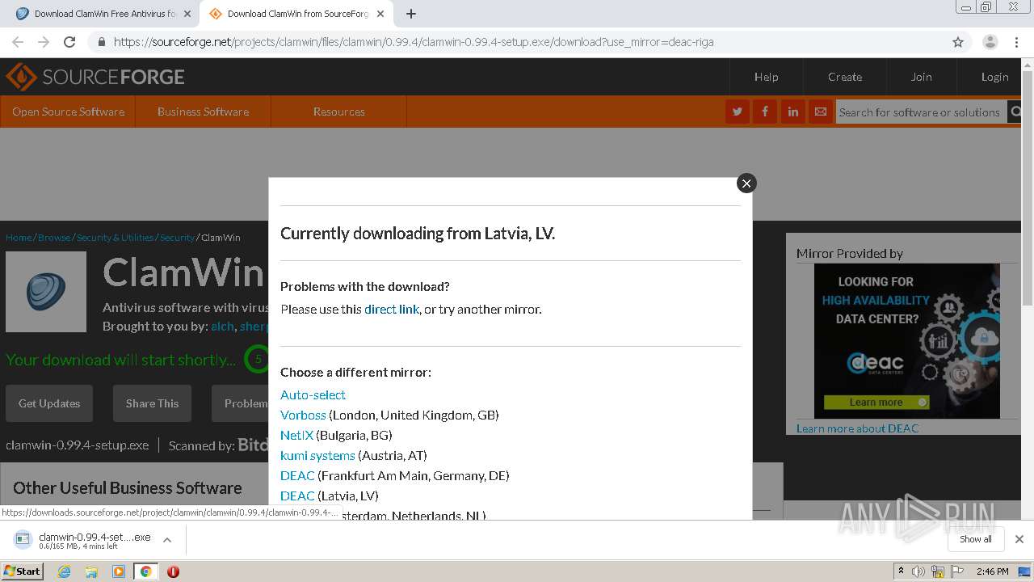Viewport: 1034px width, 582px height.
Task: View site security lock info
Action: tap(101, 42)
